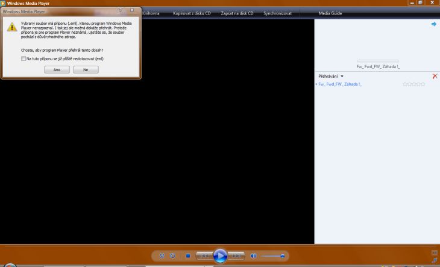The image size is (440, 267).
Task: Adjust the volume slider
Action: [x=273, y=256]
